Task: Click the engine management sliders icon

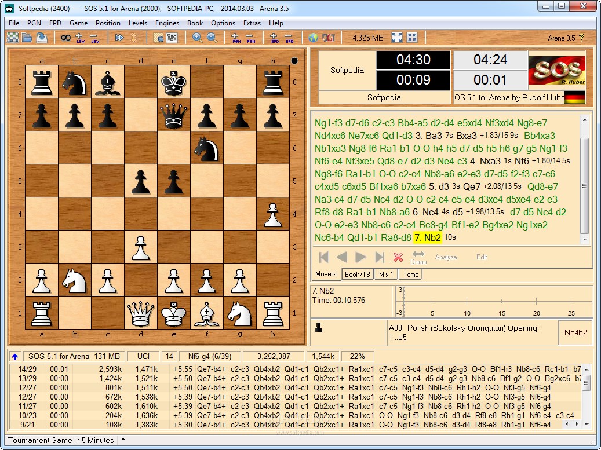Action: pos(172,38)
